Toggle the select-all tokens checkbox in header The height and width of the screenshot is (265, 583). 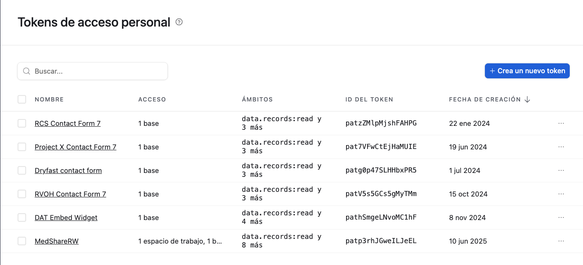pyautogui.click(x=22, y=99)
